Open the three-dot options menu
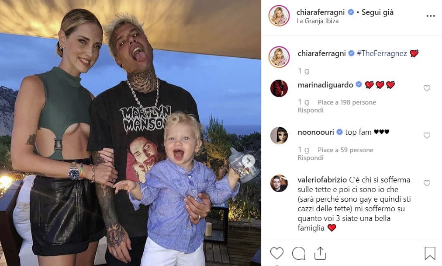Image resolution: width=442 pixels, height=266 pixels. pos(431,16)
